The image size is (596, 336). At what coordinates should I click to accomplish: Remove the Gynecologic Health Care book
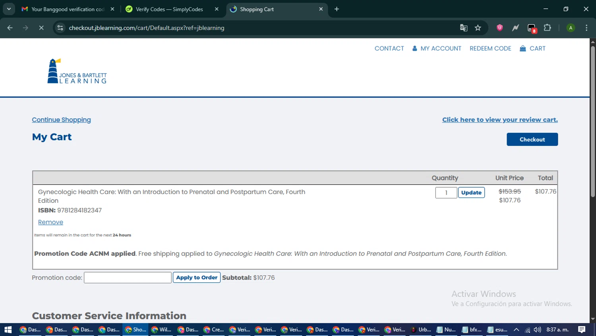(50, 222)
